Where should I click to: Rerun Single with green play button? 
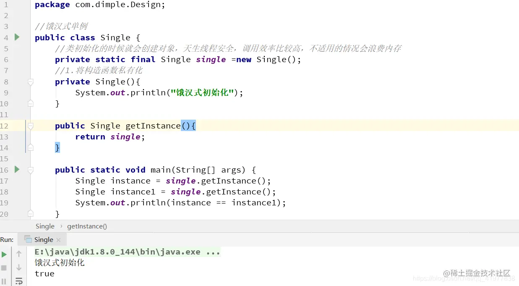click(x=4, y=255)
